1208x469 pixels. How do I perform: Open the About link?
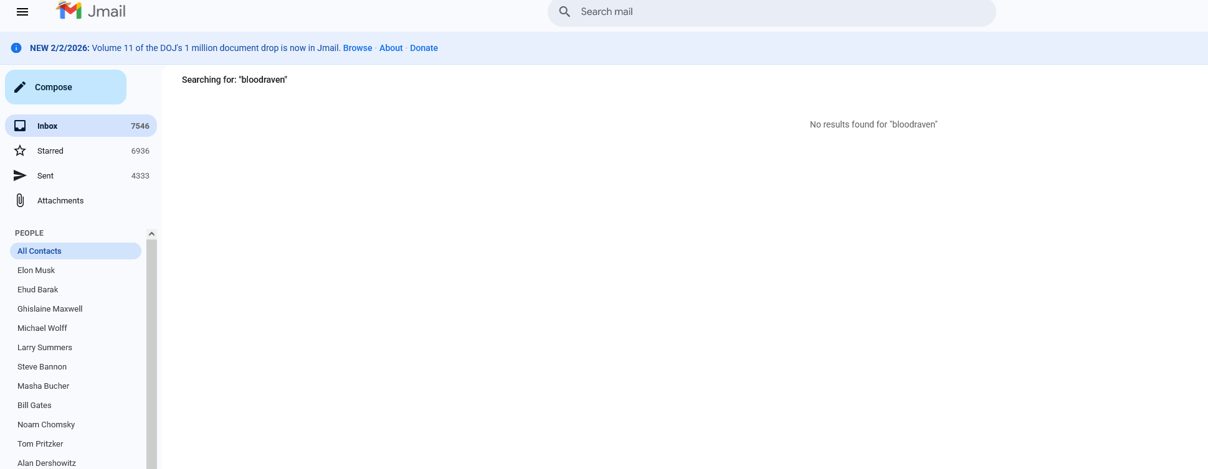(x=391, y=48)
